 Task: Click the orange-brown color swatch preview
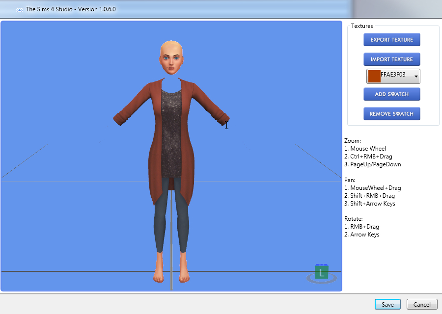tap(374, 77)
